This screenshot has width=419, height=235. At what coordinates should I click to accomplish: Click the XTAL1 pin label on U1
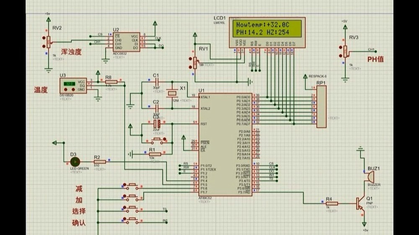[x=205, y=97]
